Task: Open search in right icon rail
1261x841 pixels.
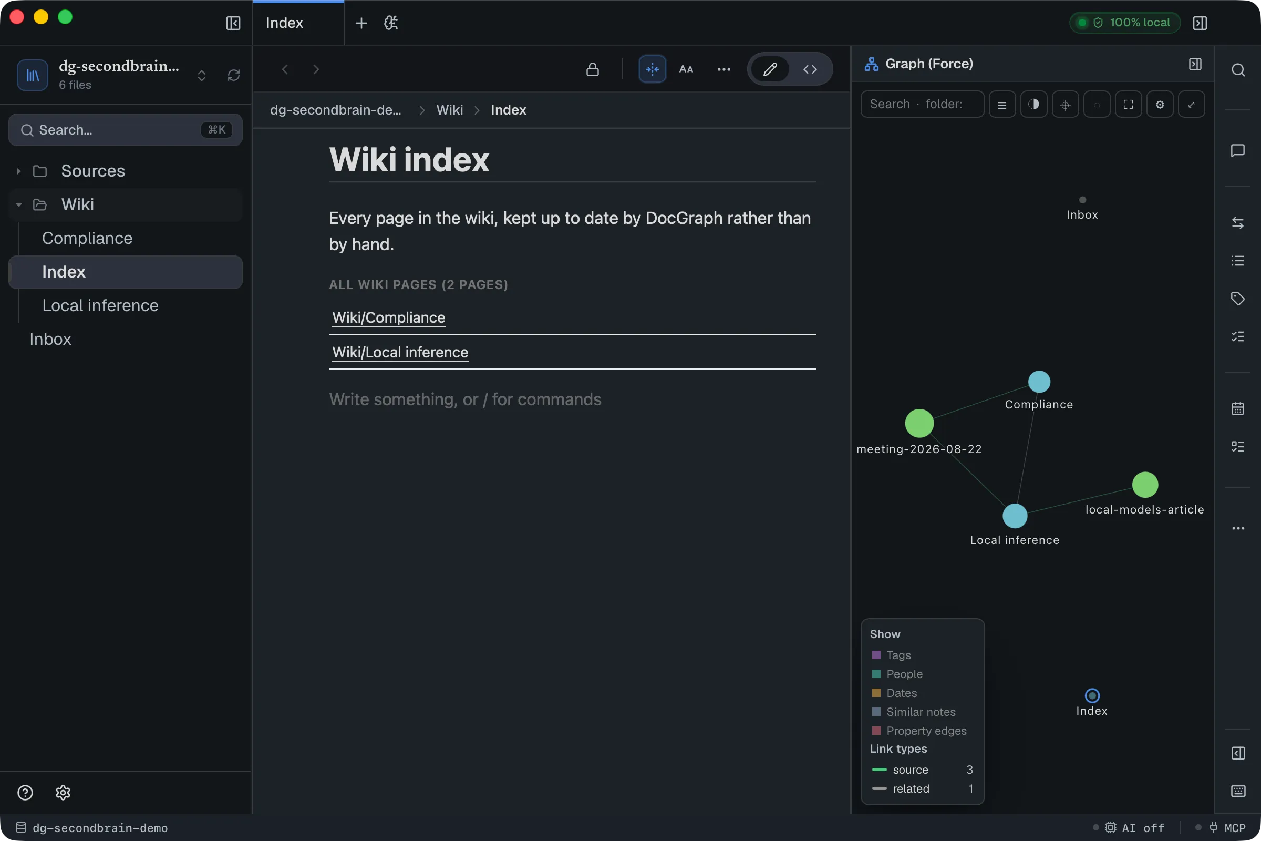Action: coord(1238,70)
